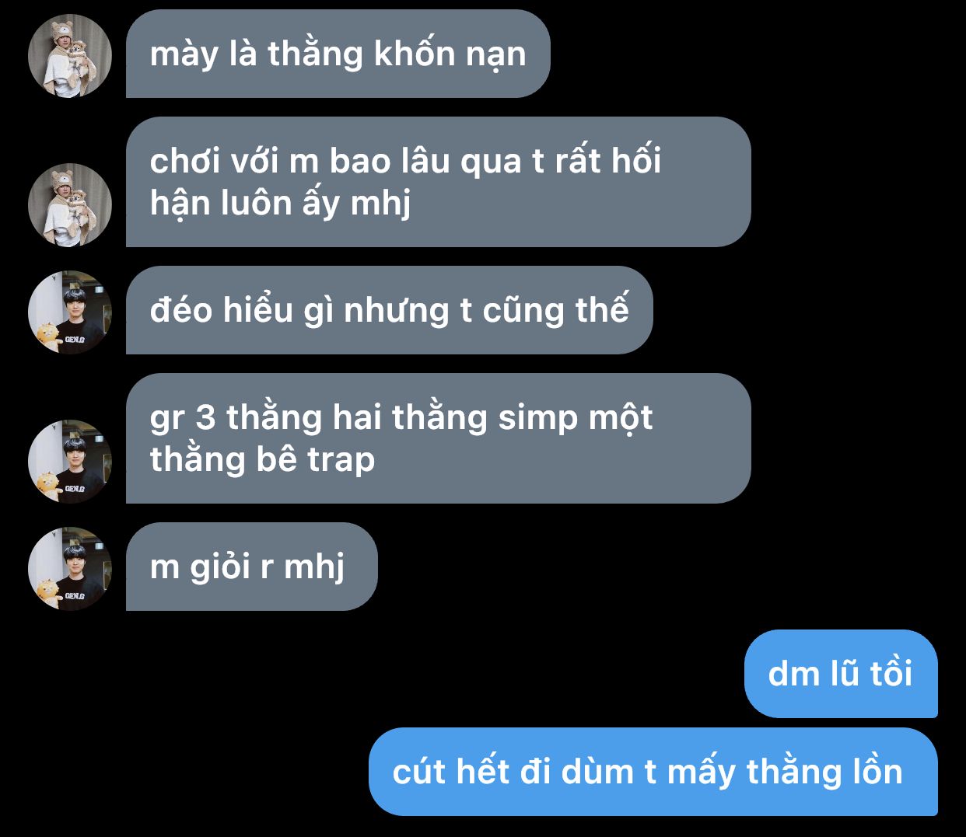The width and height of the screenshot is (966, 837).
Task: Select the 'gr 3 thằng hai thằng simp' message
Action: point(439,438)
